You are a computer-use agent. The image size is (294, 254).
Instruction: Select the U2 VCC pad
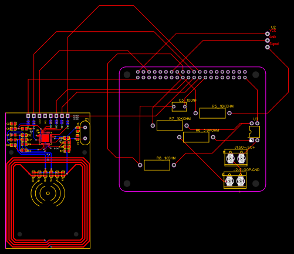tap(268, 34)
